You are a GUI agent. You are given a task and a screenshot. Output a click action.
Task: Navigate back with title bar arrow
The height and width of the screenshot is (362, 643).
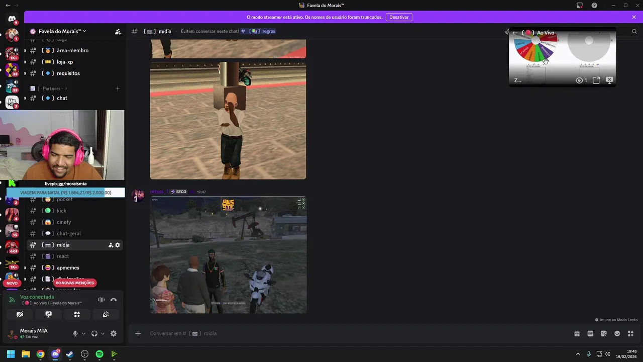coord(8,5)
